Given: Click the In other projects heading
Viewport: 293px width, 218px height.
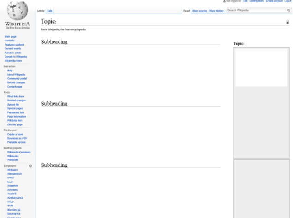Looking at the screenshot, I should click(x=12, y=148).
